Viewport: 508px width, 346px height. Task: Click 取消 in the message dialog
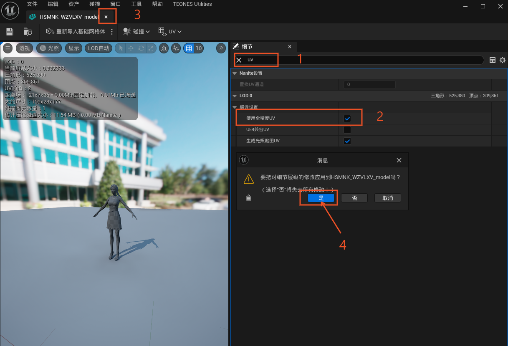coord(387,198)
